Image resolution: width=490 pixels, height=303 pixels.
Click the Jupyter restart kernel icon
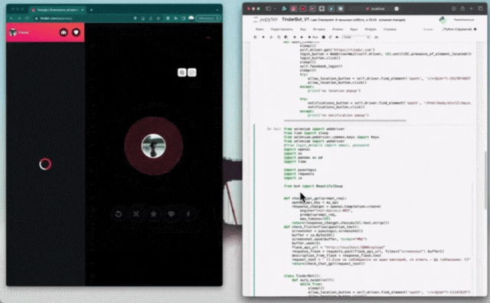330,37
